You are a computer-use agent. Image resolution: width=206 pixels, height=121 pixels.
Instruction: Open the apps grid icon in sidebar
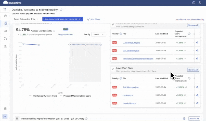coord(5,9)
